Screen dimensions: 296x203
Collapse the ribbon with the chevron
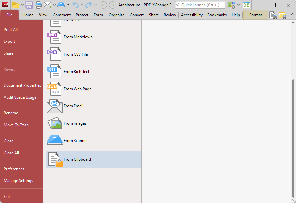[x=292, y=14]
